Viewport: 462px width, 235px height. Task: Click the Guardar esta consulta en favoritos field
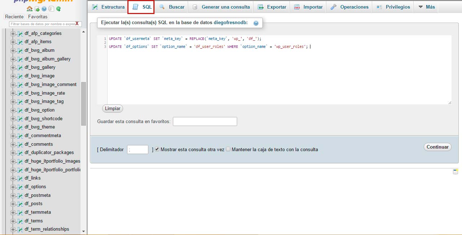pos(205,121)
